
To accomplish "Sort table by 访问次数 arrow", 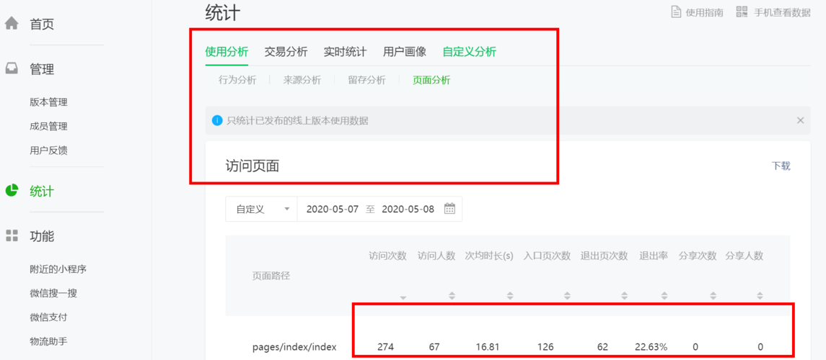I will [403, 298].
